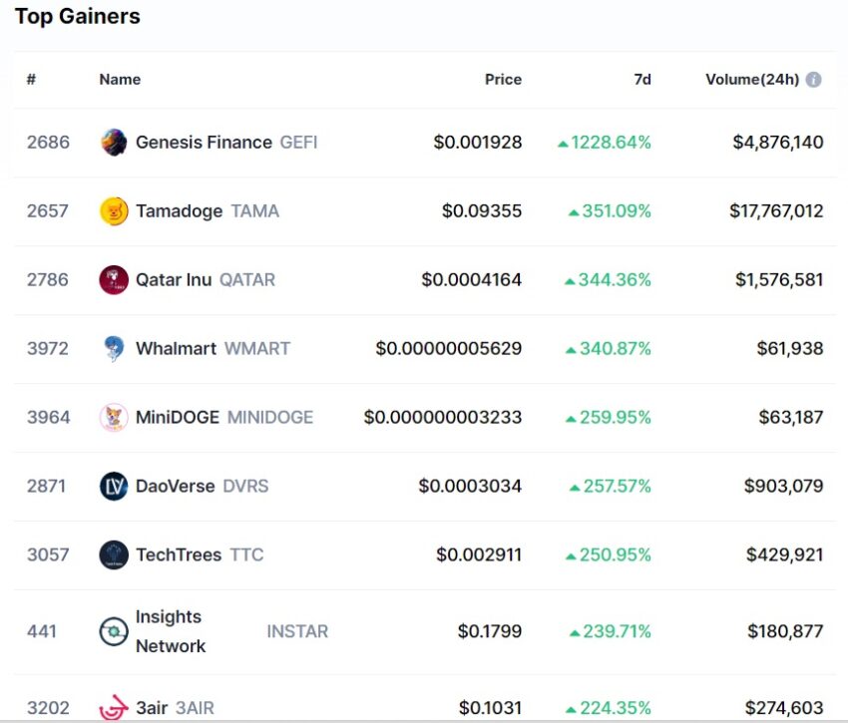Click the Genesis Finance coin logo
Image resolution: width=848 pixels, height=723 pixels.
pyautogui.click(x=114, y=143)
